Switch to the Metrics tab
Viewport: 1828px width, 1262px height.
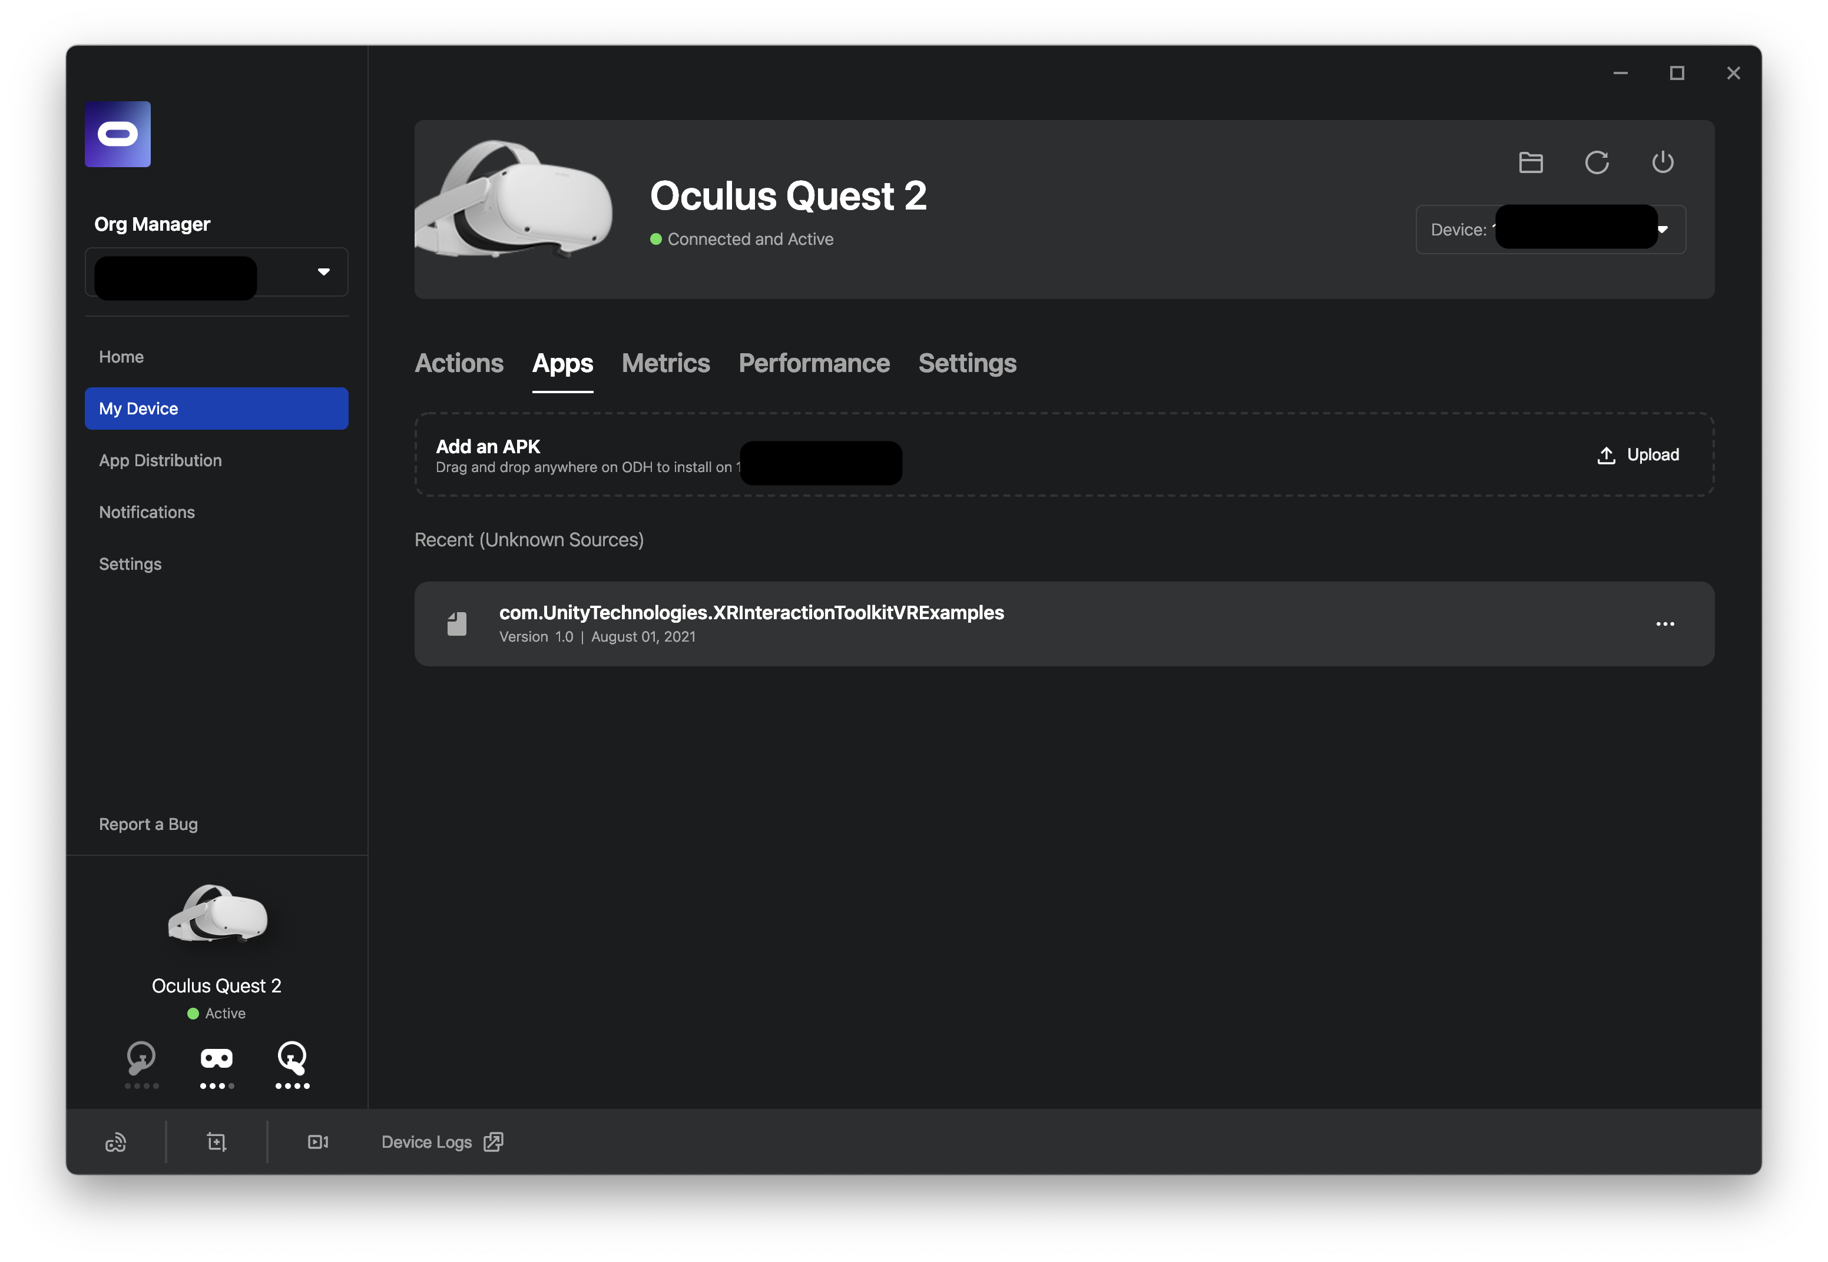pyautogui.click(x=665, y=363)
